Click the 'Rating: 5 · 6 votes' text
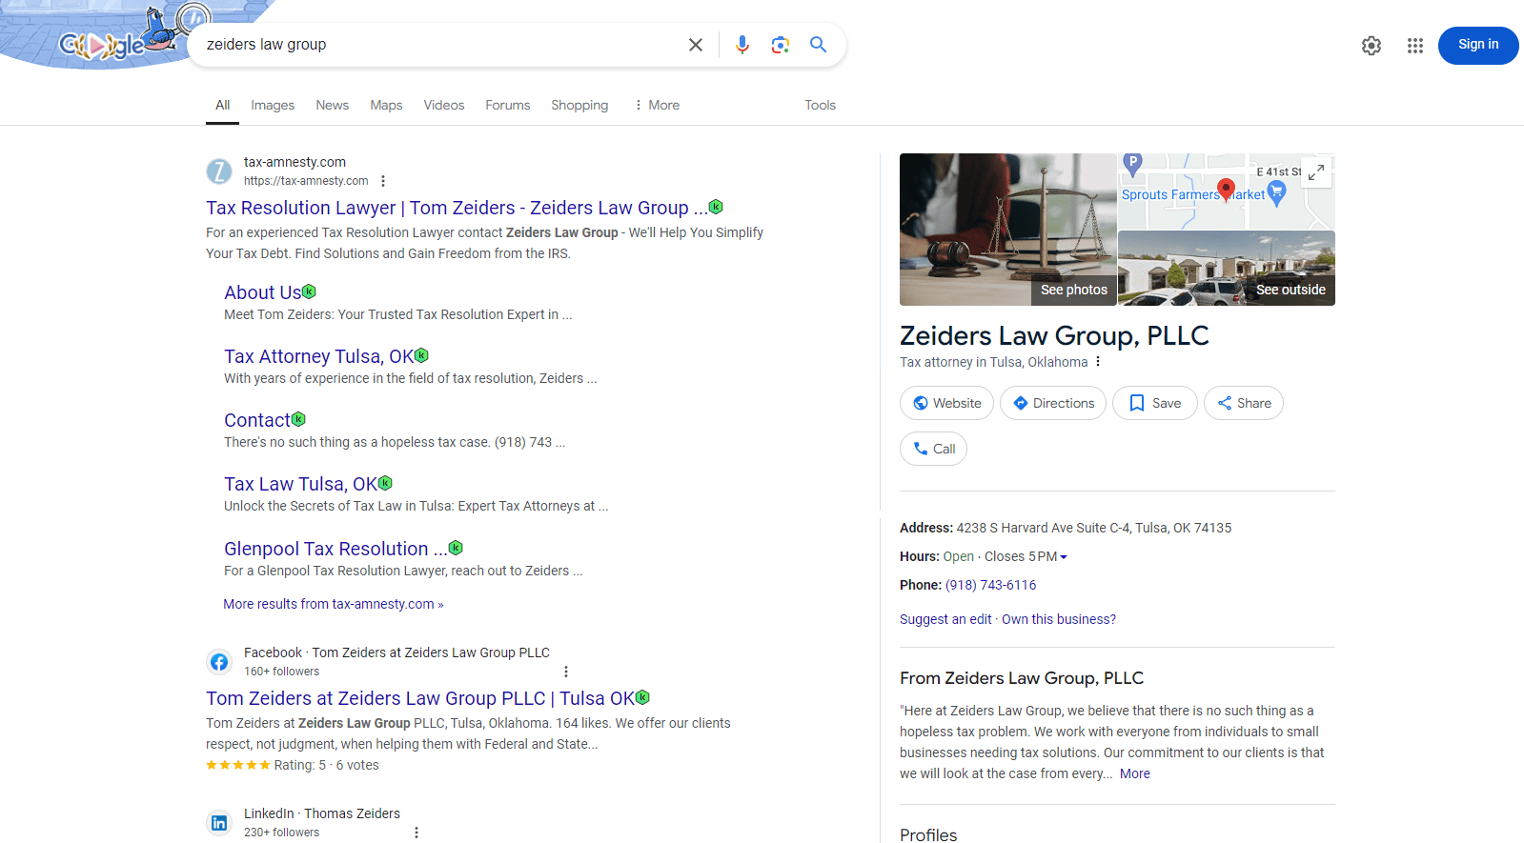Screen dimensions: 1524x843 pos(326,765)
